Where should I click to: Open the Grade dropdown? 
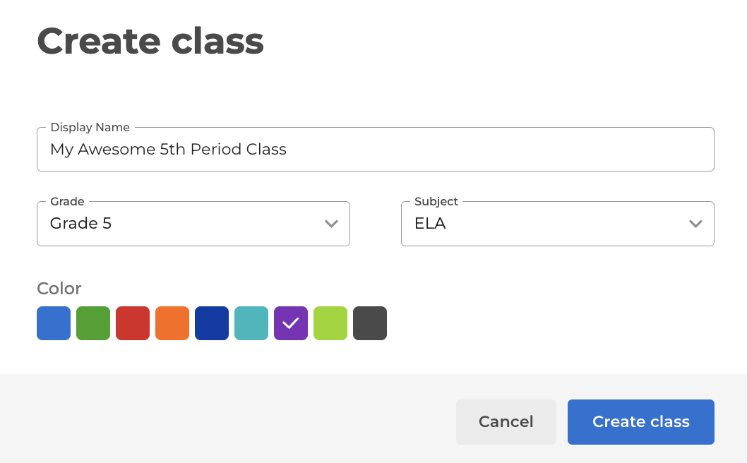click(193, 224)
